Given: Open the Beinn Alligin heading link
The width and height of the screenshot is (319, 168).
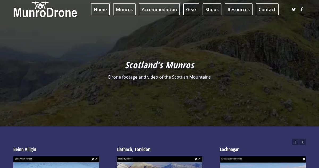Looking at the screenshot, I should pos(25,149).
